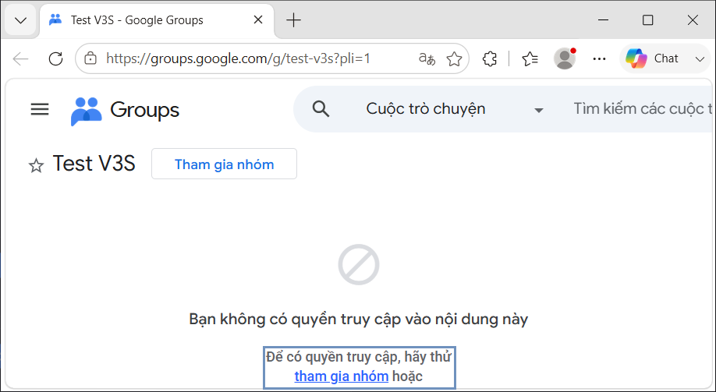This screenshot has height=392, width=716.
Task: Minimize the browser window
Action: [603, 20]
